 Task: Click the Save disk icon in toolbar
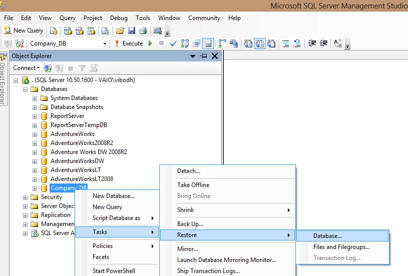point(132,30)
